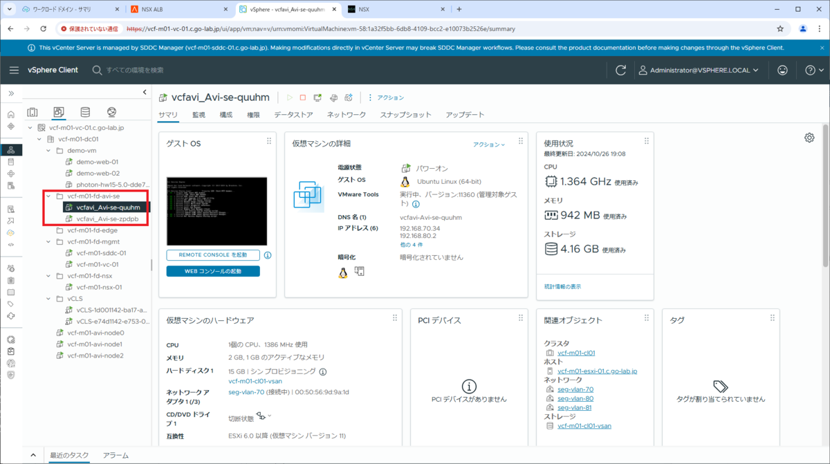Expand the left shortcut sidebar

click(x=11, y=93)
